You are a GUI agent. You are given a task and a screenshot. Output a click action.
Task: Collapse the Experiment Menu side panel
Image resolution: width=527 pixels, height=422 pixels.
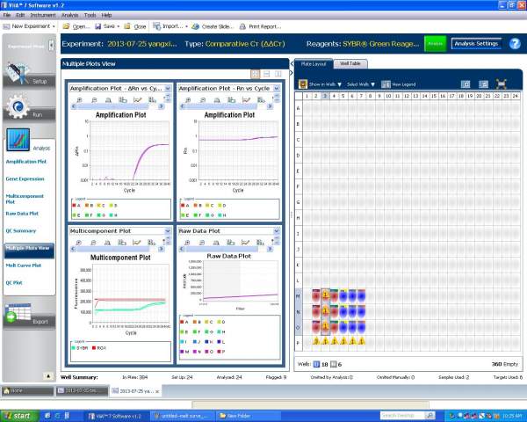51,45
